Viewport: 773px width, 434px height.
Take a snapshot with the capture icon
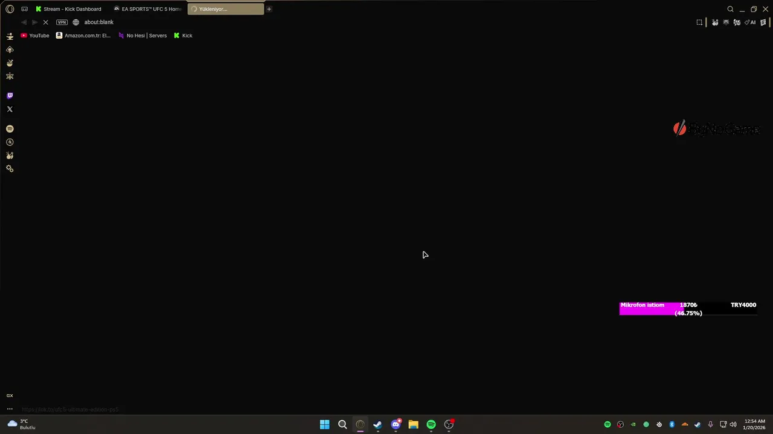(699, 22)
